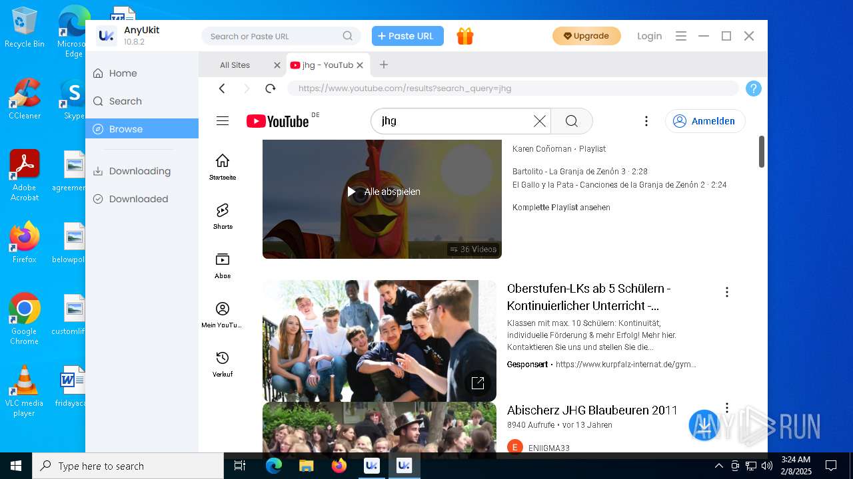Open the Recycle Bin desktop icon
Image resolution: width=853 pixels, height=479 pixels.
(x=24, y=27)
